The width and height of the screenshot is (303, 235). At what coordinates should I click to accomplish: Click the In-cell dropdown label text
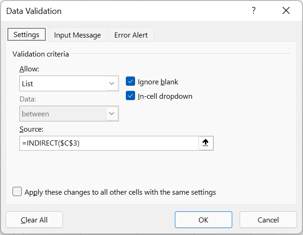point(165,96)
